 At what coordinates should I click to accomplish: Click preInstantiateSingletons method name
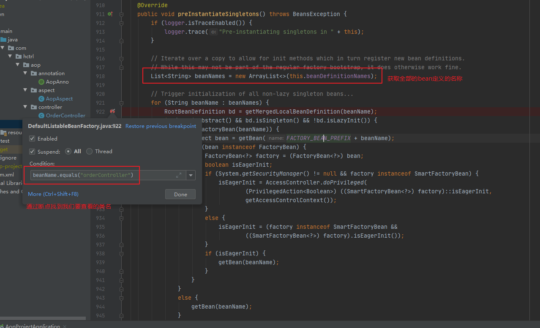218,14
